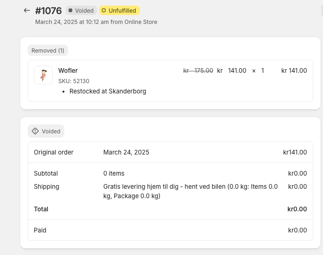Click the Gratis levering shipping description
Viewport: 323px width, 255px height.
click(190, 191)
